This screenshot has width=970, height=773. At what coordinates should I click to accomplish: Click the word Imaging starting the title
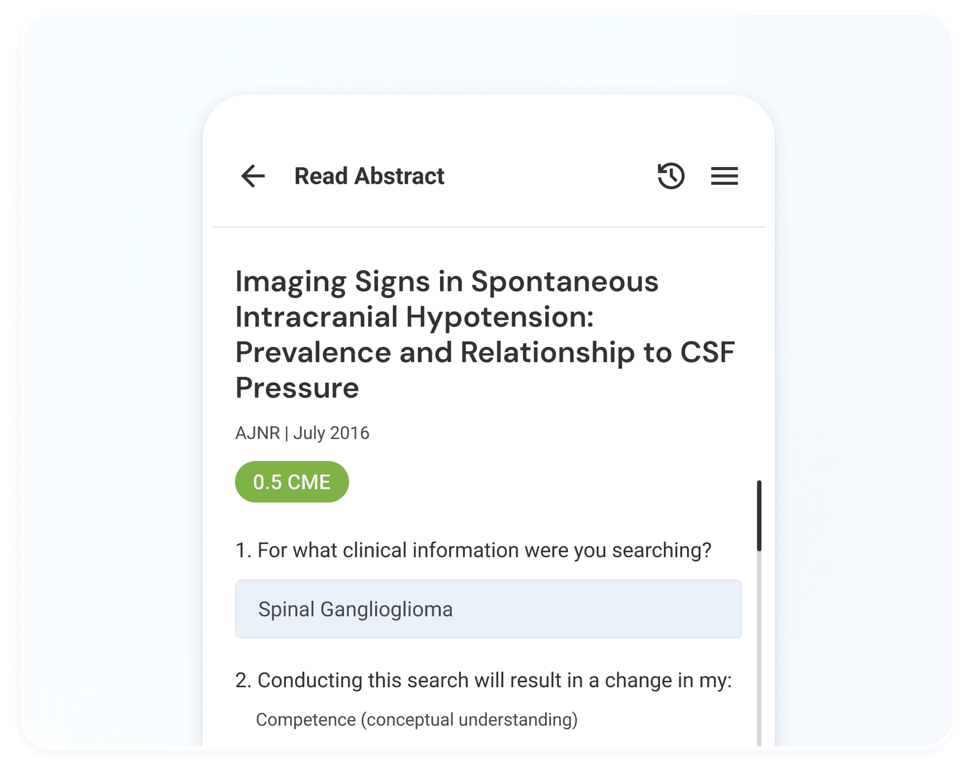click(x=290, y=281)
